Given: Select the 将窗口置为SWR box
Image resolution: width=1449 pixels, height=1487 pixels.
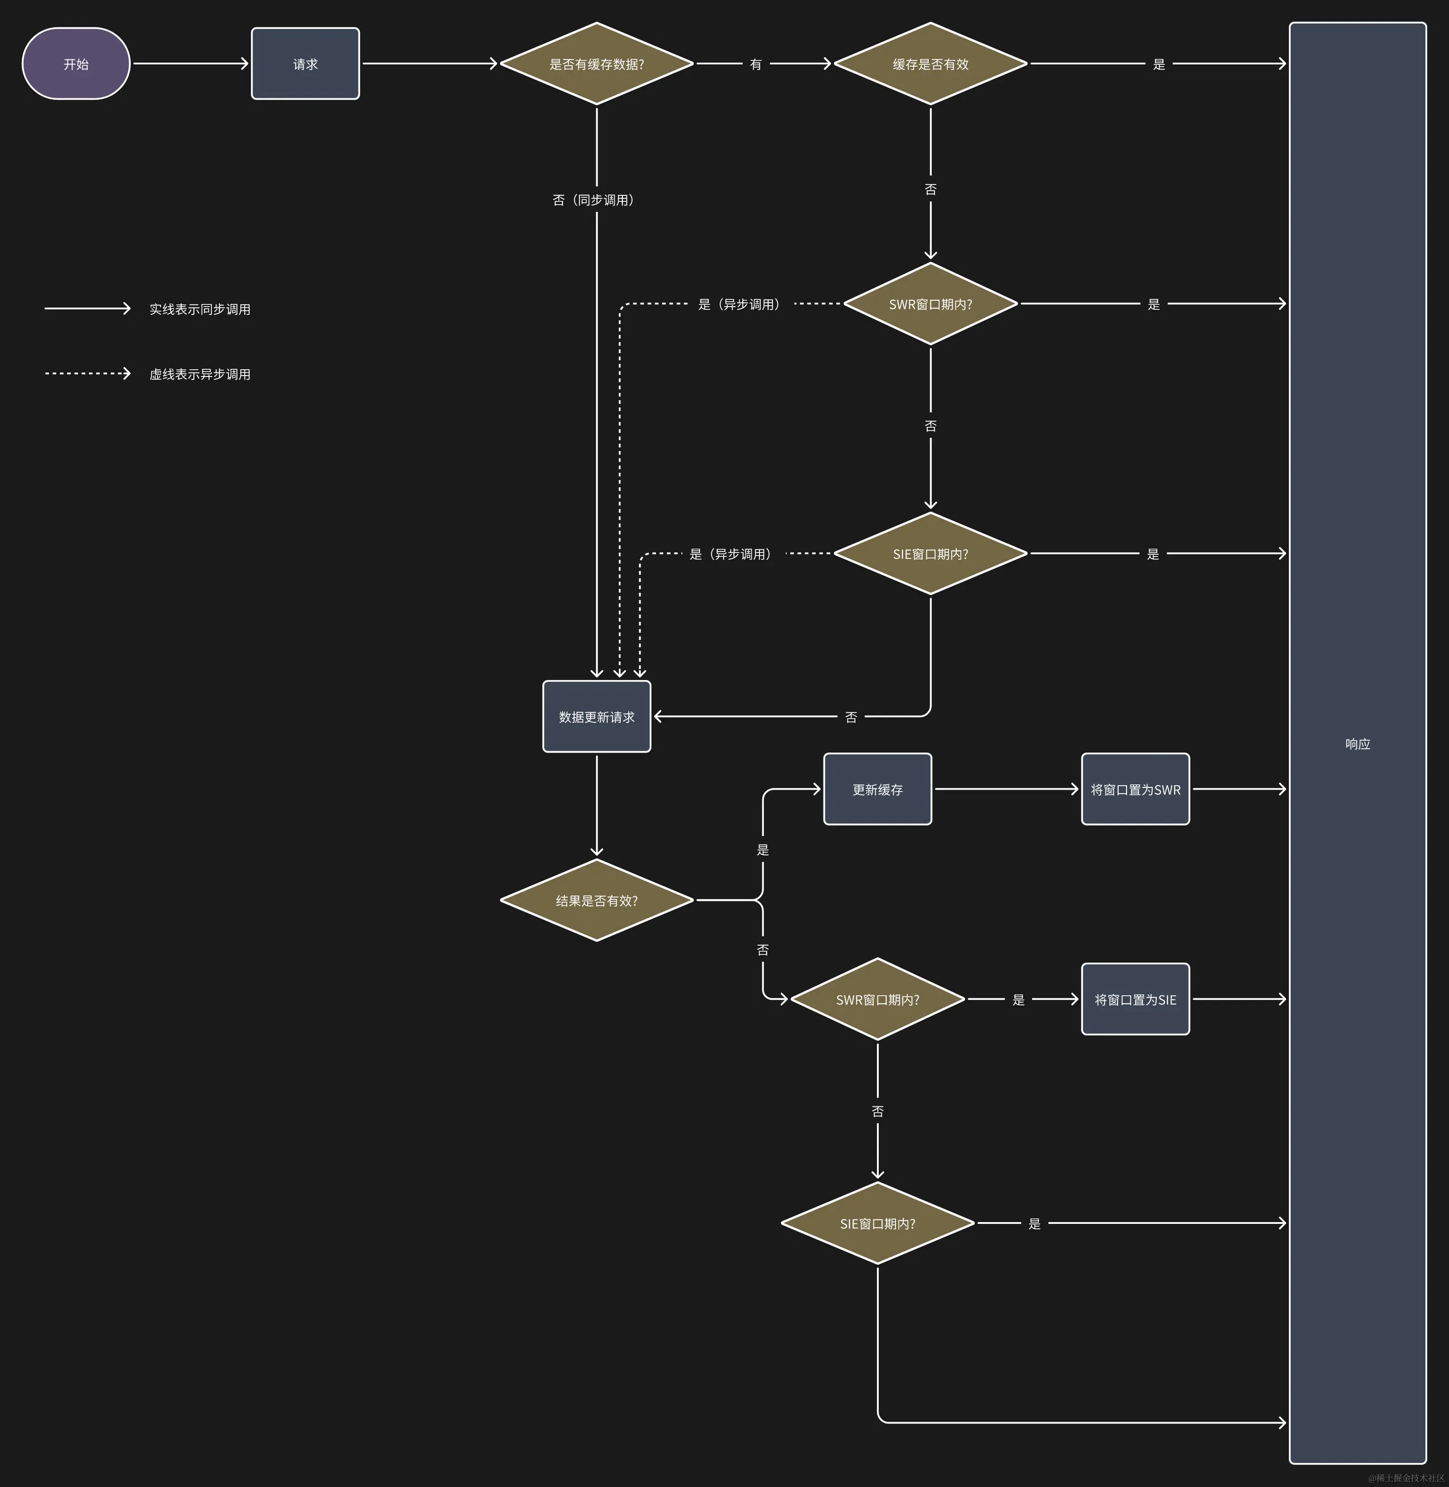Looking at the screenshot, I should pos(1135,789).
